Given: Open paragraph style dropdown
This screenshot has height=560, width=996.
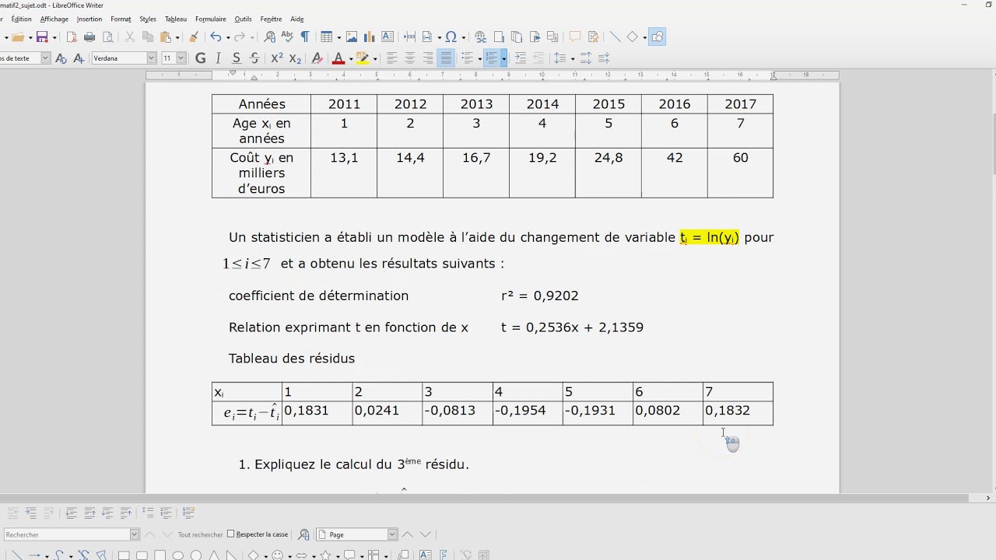Looking at the screenshot, I should 45,58.
